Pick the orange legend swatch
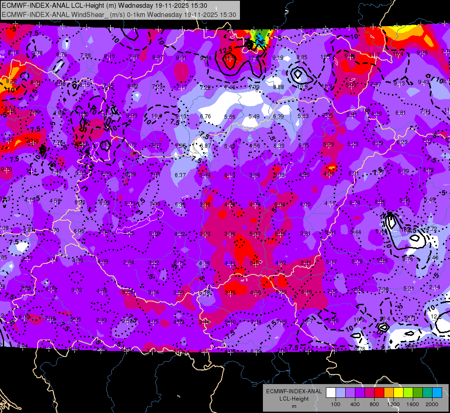 pyautogui.click(x=389, y=393)
